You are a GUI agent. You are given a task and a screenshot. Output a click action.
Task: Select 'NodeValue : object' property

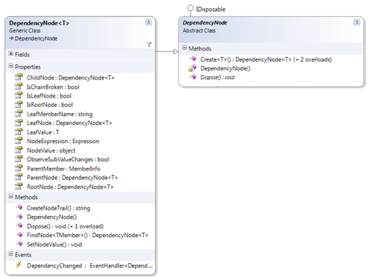pyautogui.click(x=51, y=150)
